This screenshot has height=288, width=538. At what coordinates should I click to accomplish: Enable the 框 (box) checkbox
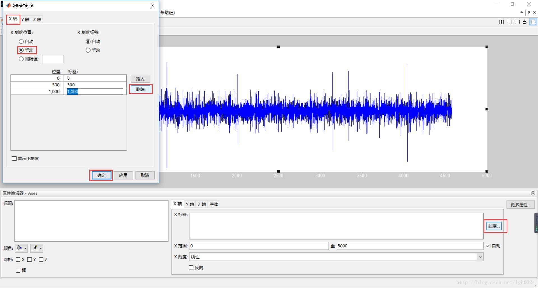18,270
